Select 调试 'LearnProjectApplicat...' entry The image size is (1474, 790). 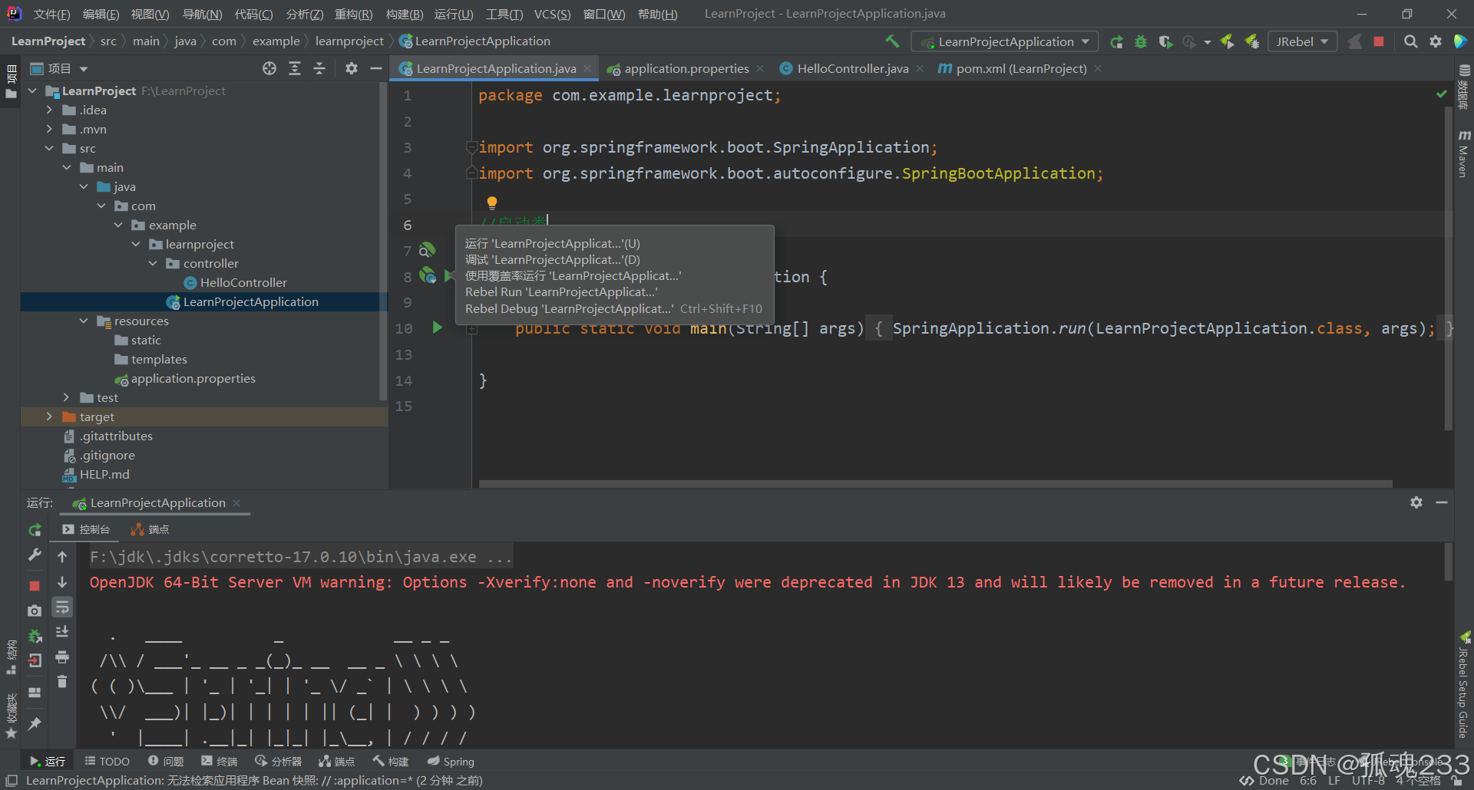point(553,260)
